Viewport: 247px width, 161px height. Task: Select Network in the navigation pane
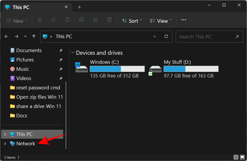(26, 144)
